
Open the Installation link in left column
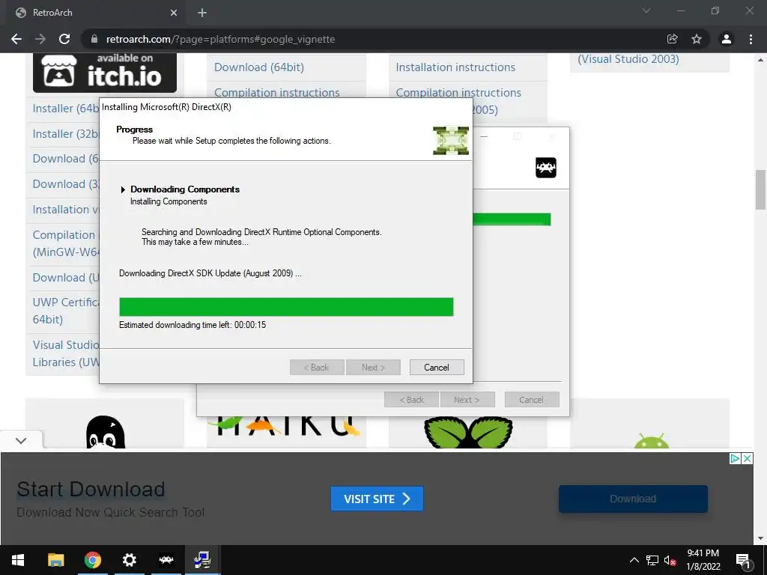pyautogui.click(x=66, y=210)
